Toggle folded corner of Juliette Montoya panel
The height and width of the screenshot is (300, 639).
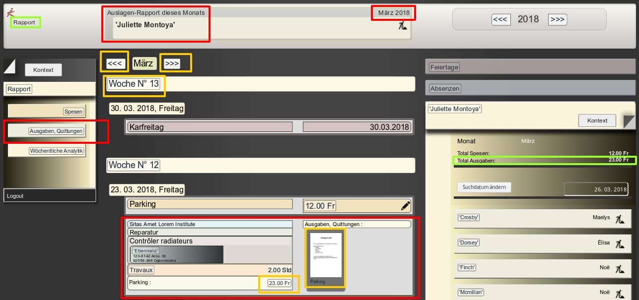tap(629, 121)
